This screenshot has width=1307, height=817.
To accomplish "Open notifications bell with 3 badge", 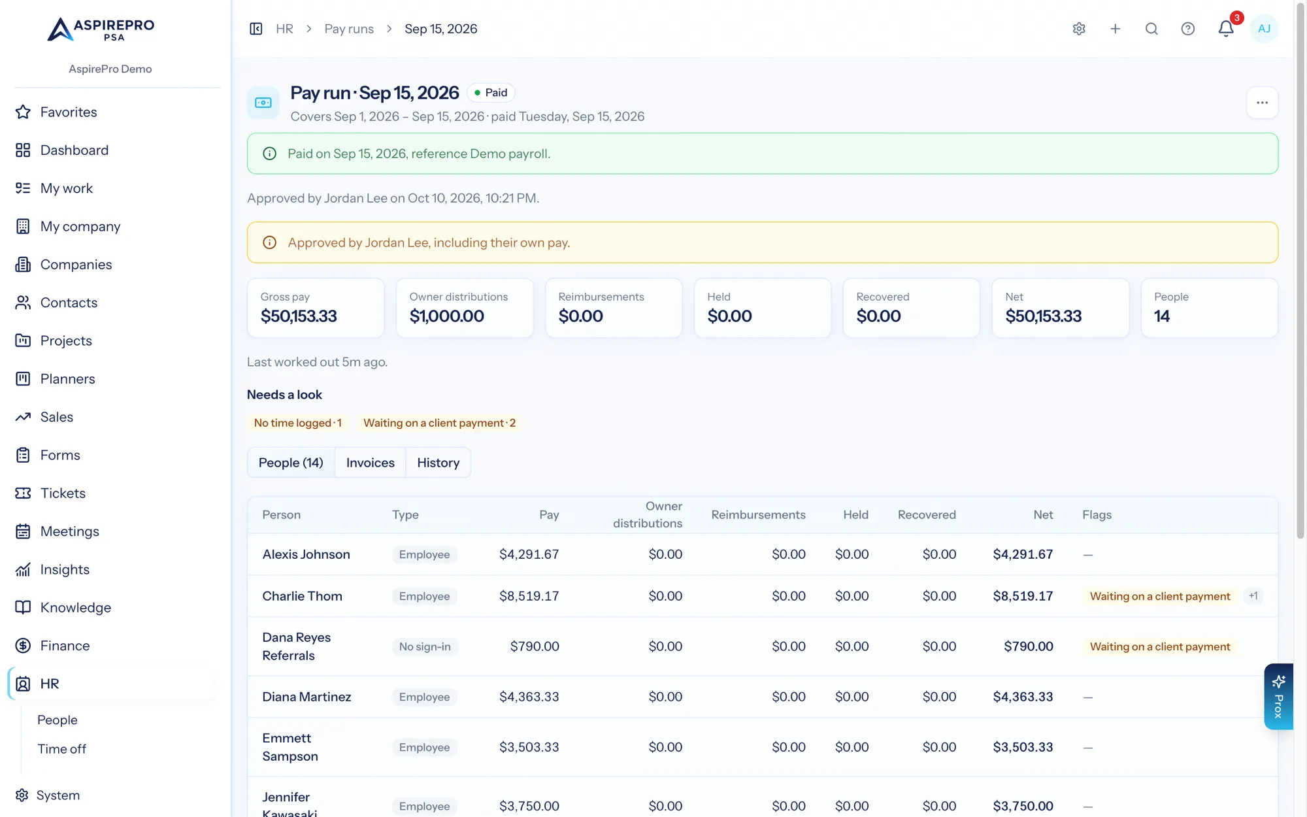I will (x=1227, y=27).
